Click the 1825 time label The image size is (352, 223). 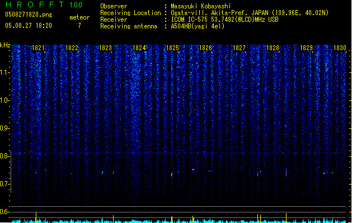172,48
